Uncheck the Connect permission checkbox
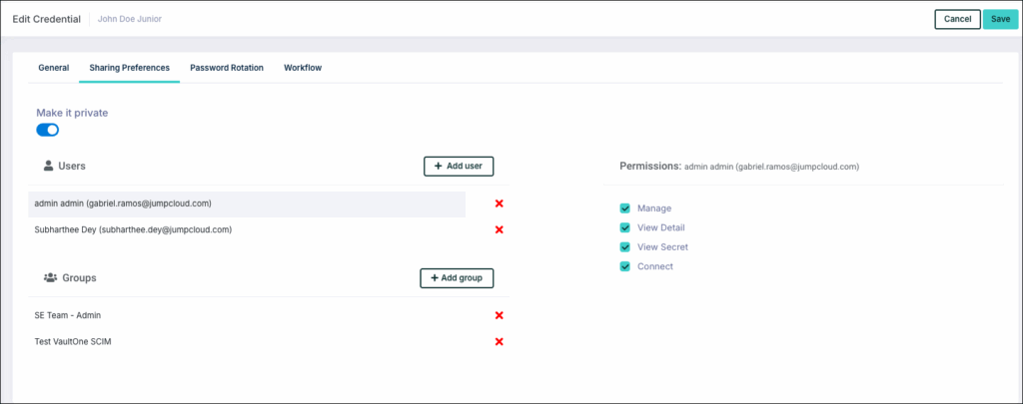 click(x=625, y=266)
